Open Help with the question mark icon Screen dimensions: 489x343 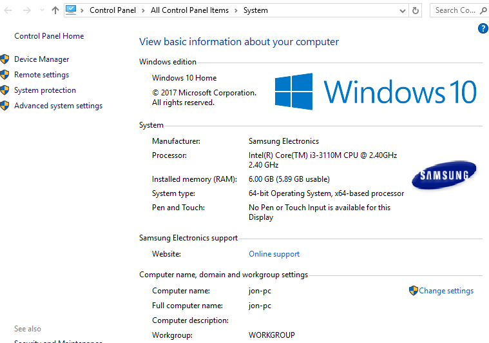(483, 28)
